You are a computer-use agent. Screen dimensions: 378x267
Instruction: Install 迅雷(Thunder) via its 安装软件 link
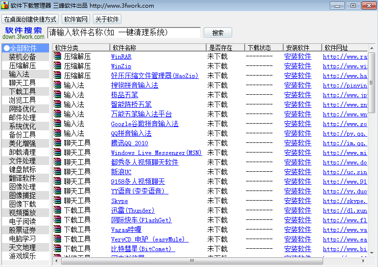298,210
